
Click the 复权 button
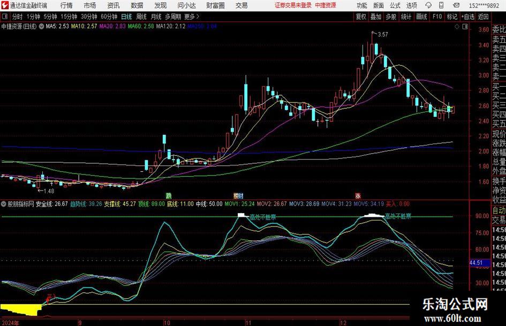point(361,17)
